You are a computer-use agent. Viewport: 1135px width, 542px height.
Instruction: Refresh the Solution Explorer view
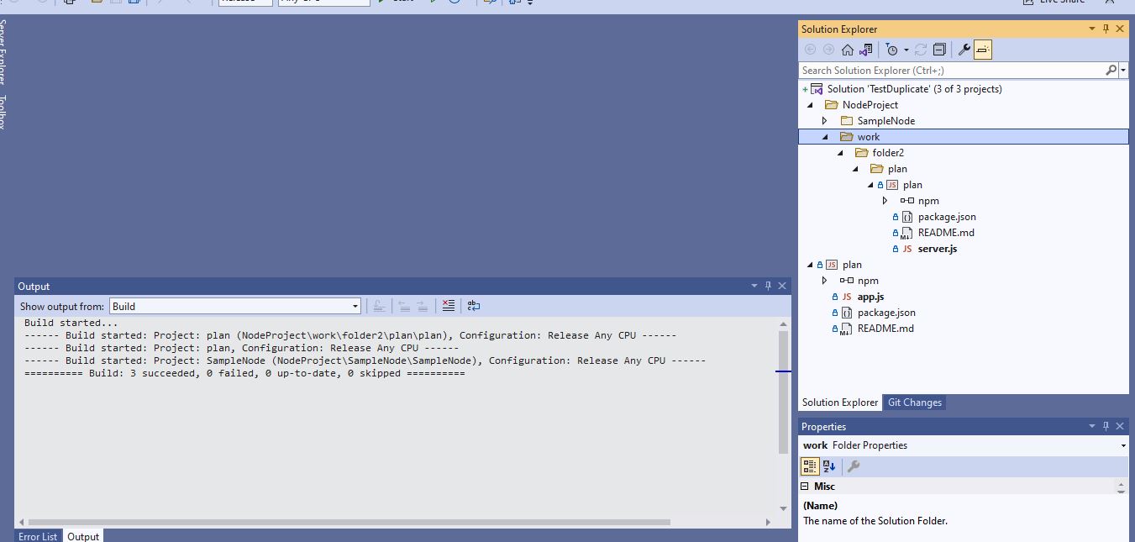tap(920, 49)
